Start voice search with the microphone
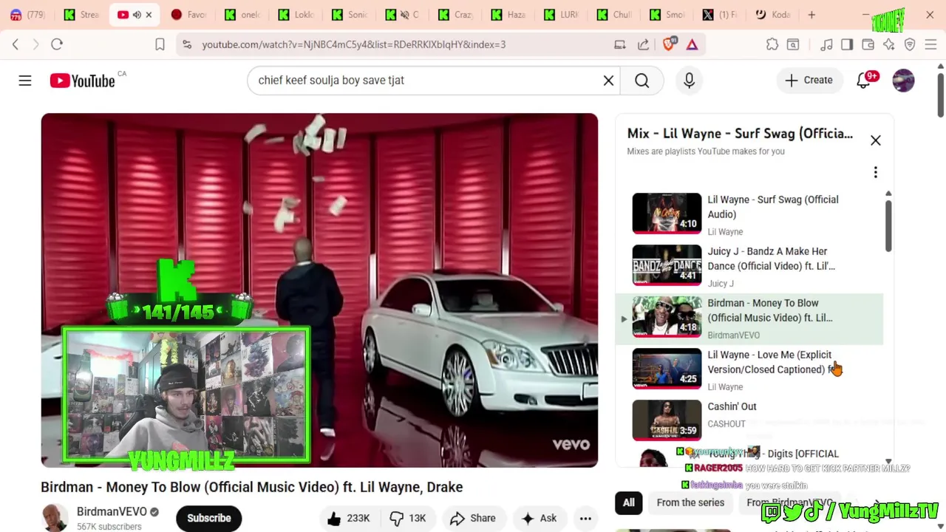Image resolution: width=946 pixels, height=532 pixels. coord(689,81)
